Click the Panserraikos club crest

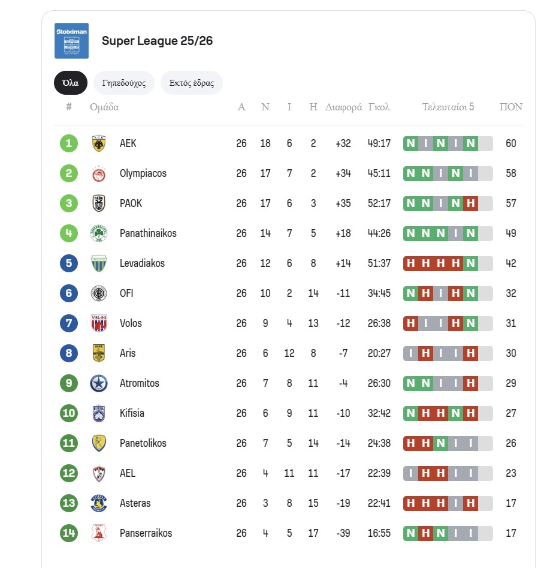[99, 533]
